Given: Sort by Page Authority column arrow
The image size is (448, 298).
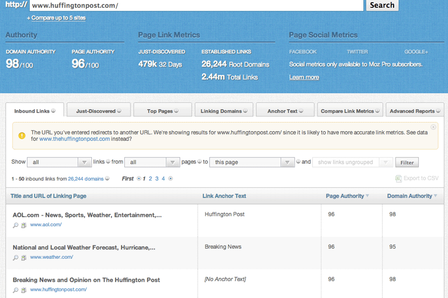Looking at the screenshot, I should (367, 196).
